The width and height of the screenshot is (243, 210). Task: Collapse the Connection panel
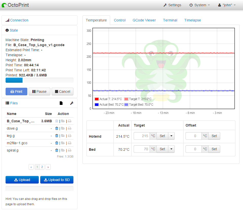tap(19, 20)
